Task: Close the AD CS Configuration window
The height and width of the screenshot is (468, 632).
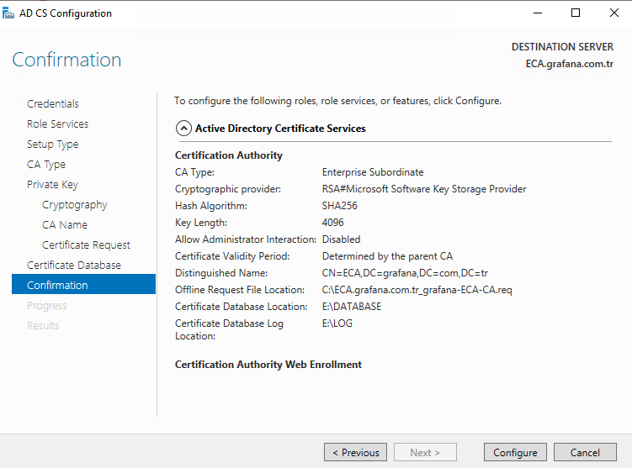Action: click(613, 13)
